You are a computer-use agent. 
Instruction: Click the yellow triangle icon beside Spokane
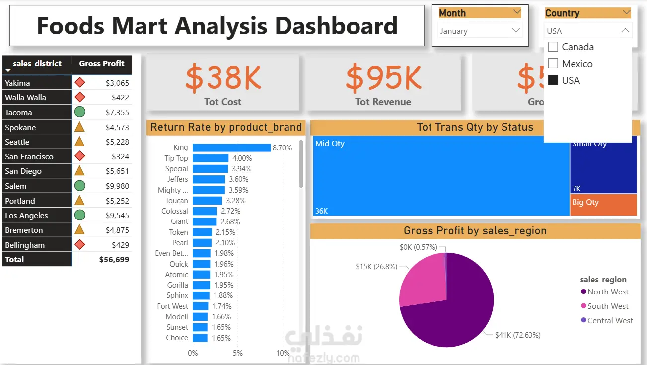[x=79, y=127]
